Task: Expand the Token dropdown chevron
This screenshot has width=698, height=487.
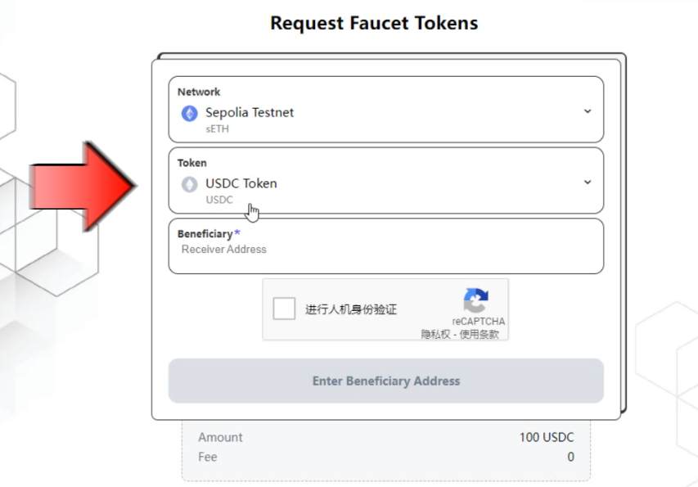Action: 588,183
